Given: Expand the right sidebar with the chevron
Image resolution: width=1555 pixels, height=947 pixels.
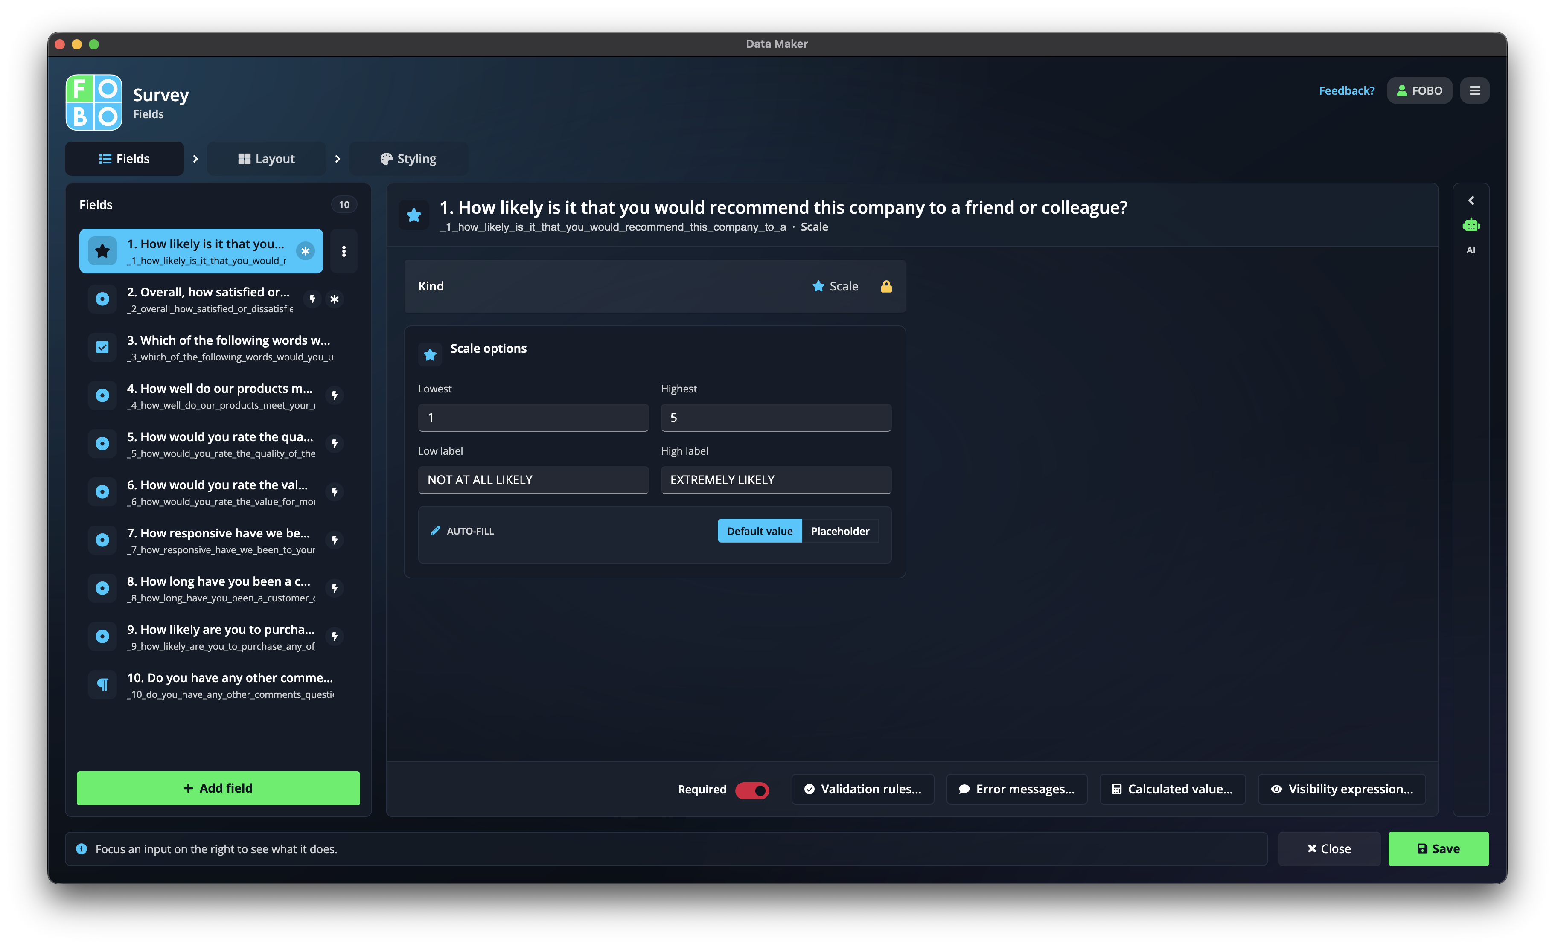Looking at the screenshot, I should pos(1471,200).
